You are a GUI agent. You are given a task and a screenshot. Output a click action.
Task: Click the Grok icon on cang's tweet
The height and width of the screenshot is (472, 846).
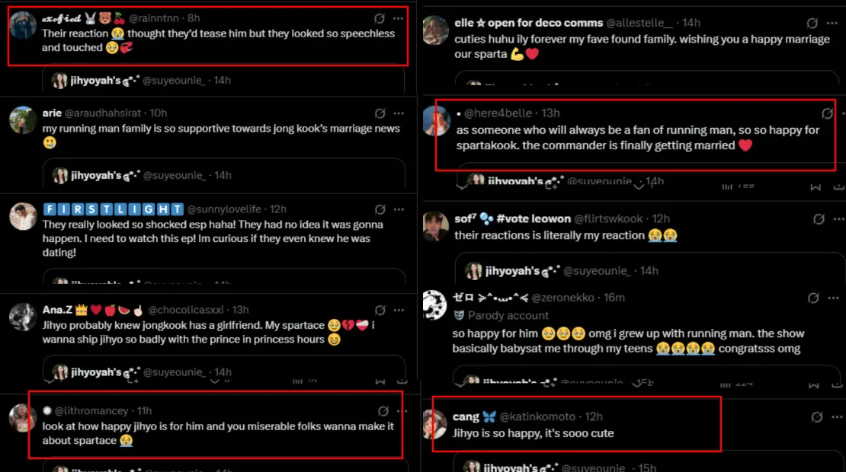pyautogui.click(x=817, y=416)
